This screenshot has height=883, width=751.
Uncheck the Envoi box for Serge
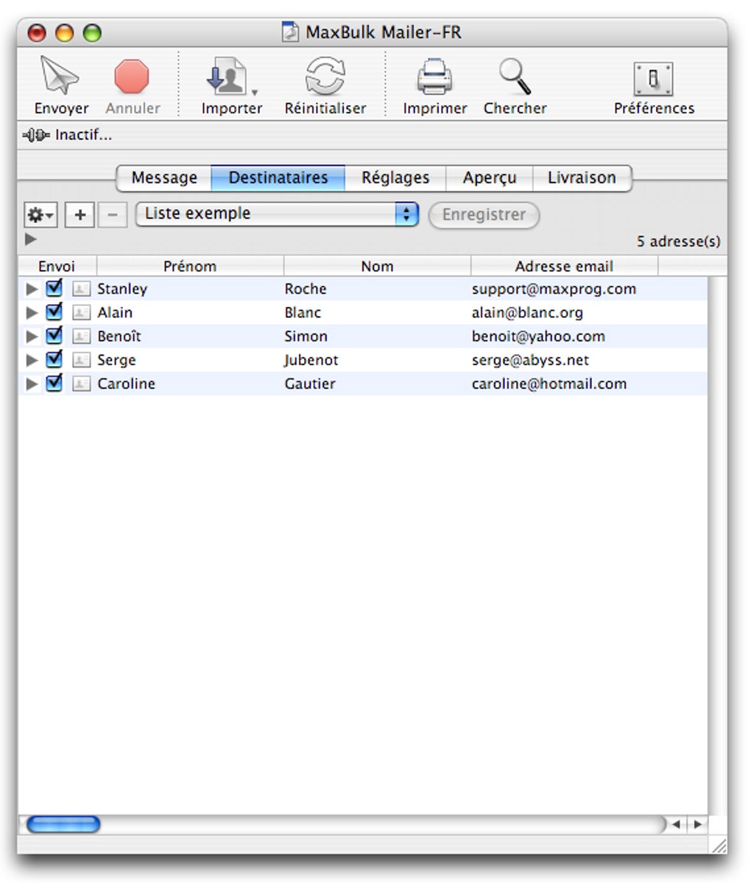54,359
